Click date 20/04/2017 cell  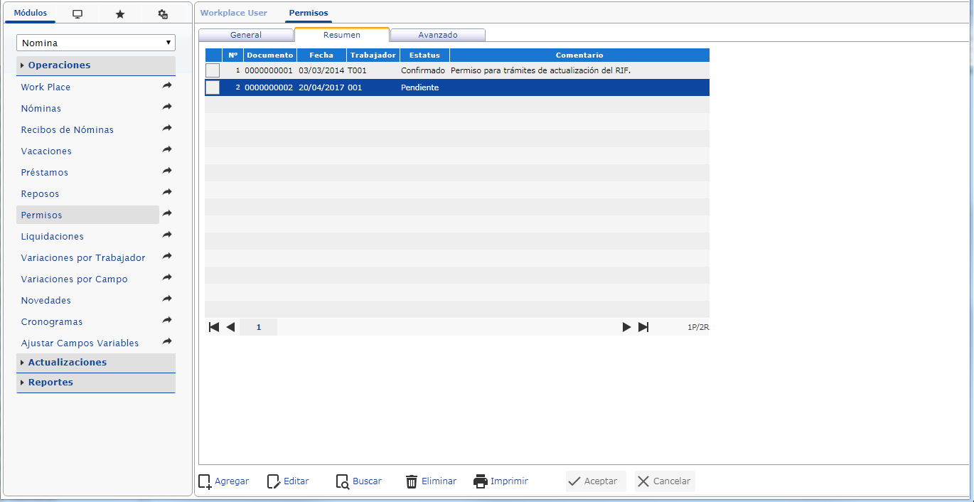(321, 87)
